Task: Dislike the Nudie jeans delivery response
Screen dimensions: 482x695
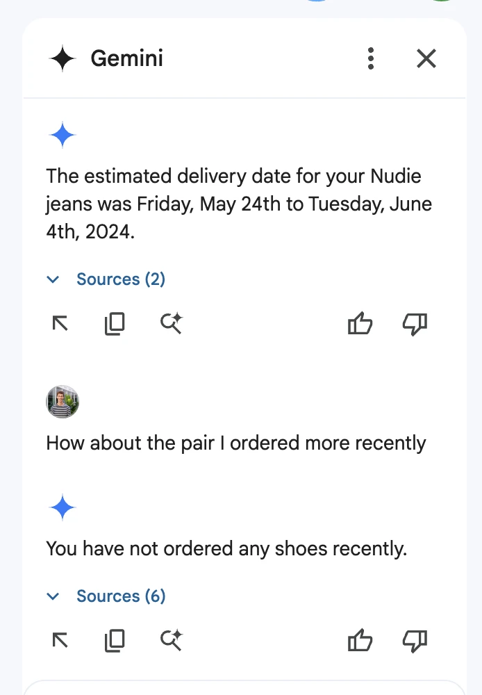Action: 415,323
